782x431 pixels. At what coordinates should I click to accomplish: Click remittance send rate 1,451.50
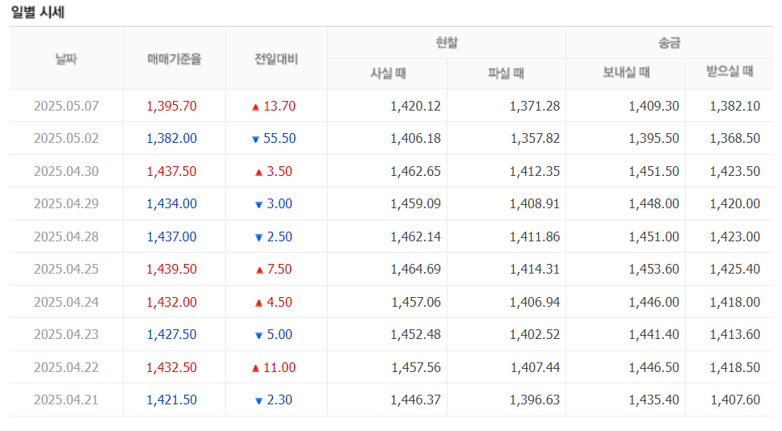tap(654, 171)
